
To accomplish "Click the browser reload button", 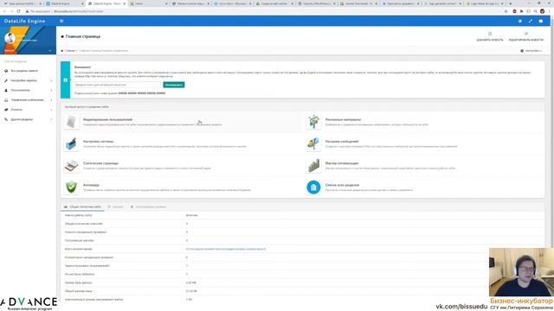I will click(18, 11).
